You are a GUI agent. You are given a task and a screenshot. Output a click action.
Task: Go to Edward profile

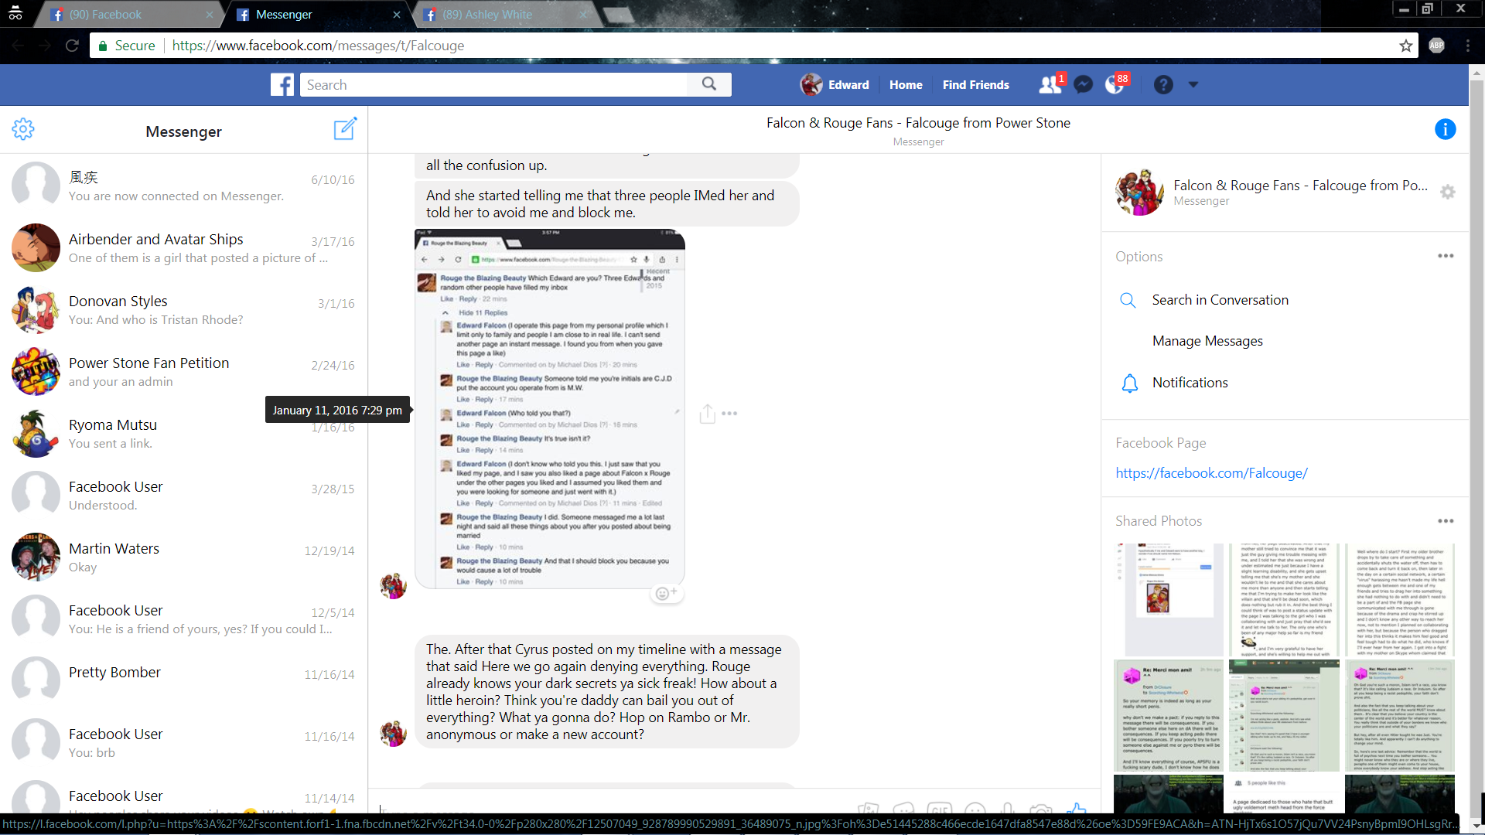[x=835, y=84]
